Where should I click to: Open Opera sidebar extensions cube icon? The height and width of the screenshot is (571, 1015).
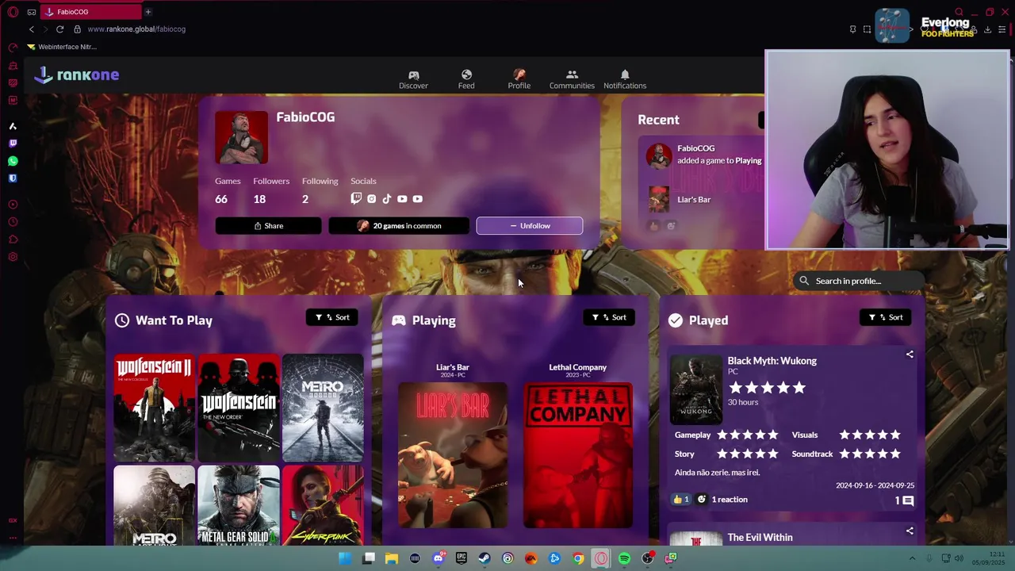tap(13, 240)
